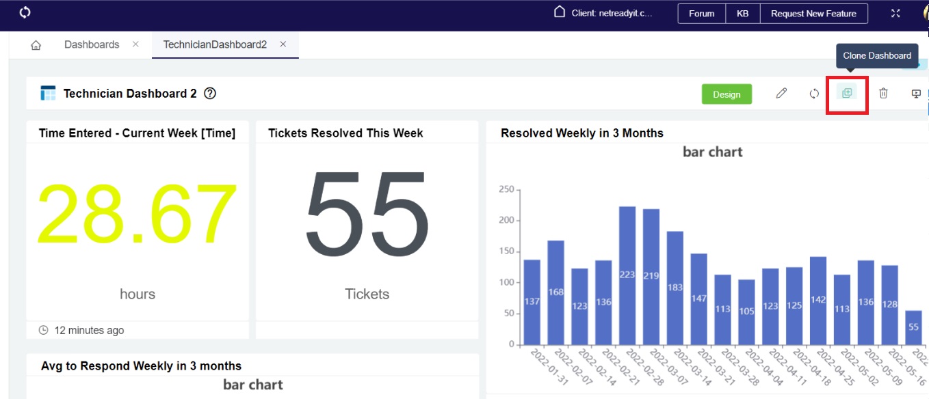Close the Dashboards tab
This screenshot has width=929, height=399.
click(135, 44)
